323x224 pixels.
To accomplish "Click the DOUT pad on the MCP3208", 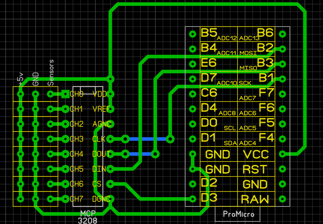I will (x=110, y=153).
